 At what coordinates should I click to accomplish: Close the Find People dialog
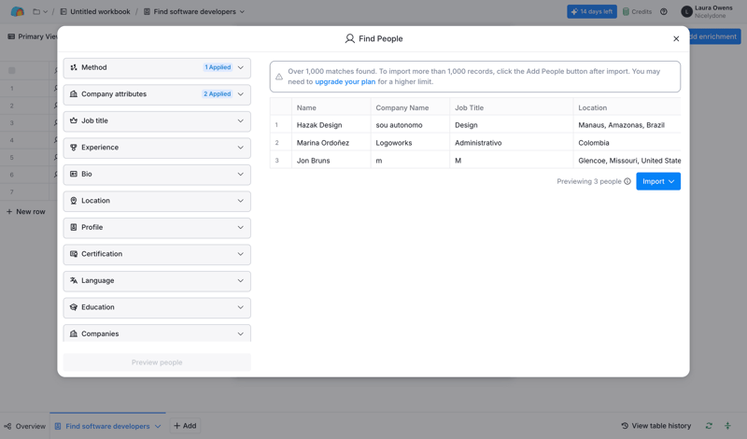click(x=676, y=38)
